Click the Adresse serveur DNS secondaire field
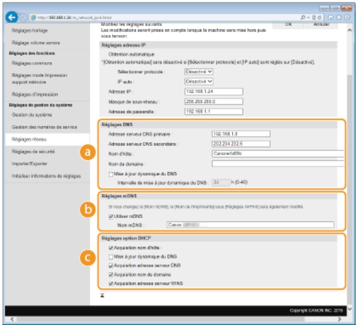The image size is (356, 325). point(241,144)
